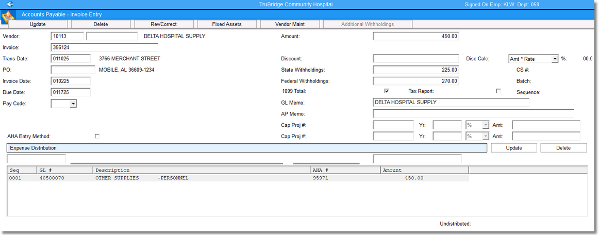Click vendor name DELTA HOSPITAL SUPPLY text

pyautogui.click(x=174, y=36)
